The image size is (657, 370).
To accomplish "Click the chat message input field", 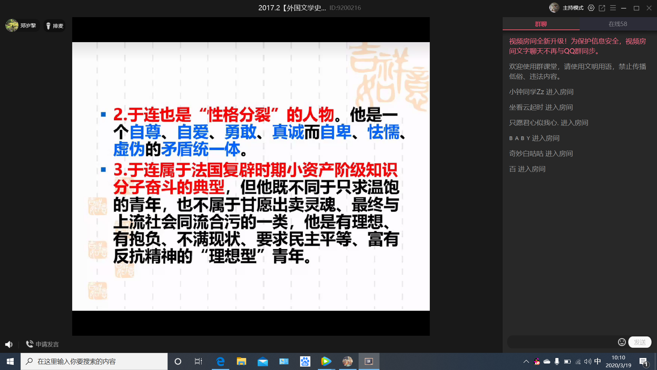I will coord(561,342).
